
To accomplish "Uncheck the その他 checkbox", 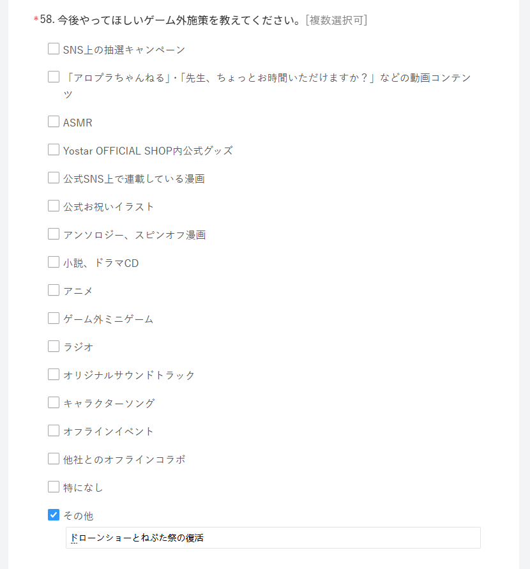I will [x=54, y=515].
